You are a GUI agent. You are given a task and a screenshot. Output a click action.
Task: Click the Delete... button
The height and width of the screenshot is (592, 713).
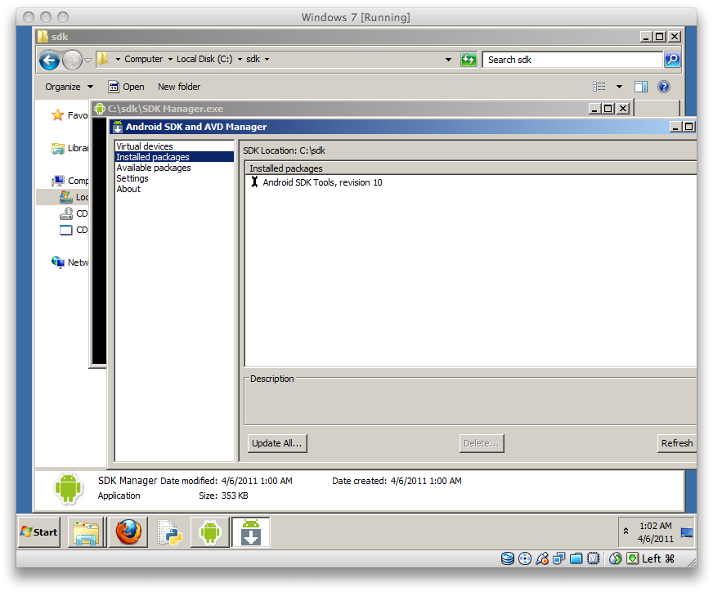click(x=481, y=443)
